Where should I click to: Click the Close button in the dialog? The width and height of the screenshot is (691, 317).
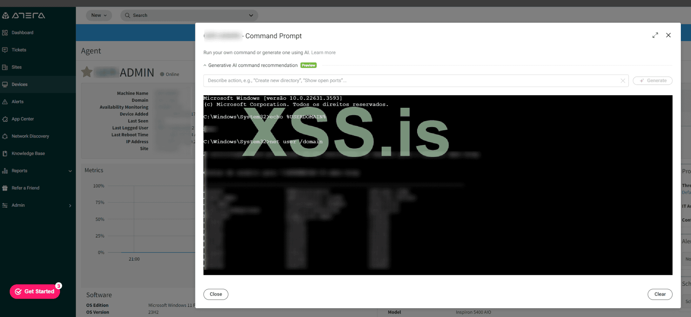[216, 294]
